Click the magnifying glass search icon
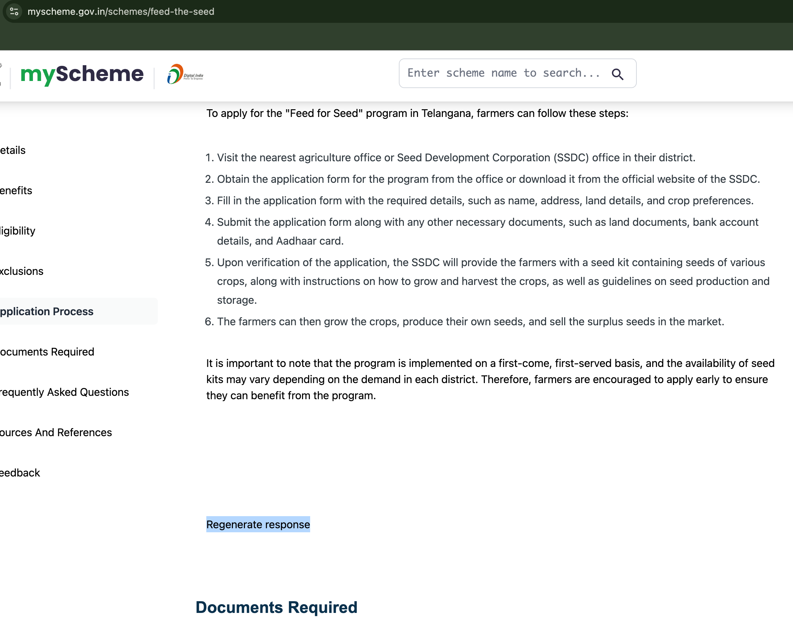This screenshot has width=793, height=623. coord(617,74)
